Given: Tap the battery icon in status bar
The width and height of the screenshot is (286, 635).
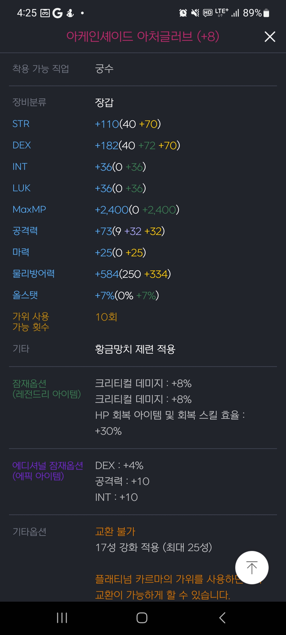Looking at the screenshot, I should [x=266, y=13].
